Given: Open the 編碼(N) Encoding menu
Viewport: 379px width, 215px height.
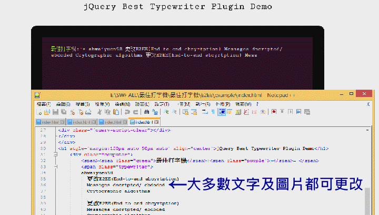Looking at the screenshot, I should point(123,104).
